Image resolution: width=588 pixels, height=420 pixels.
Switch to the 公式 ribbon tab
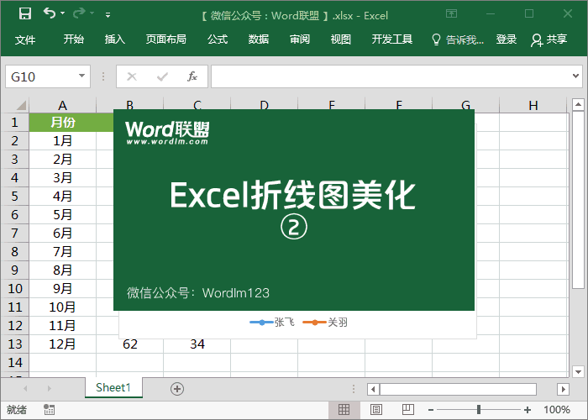click(218, 39)
